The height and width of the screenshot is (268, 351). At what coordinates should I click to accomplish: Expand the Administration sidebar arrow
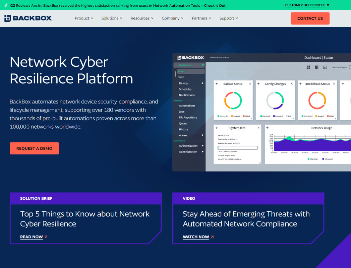[202, 152]
